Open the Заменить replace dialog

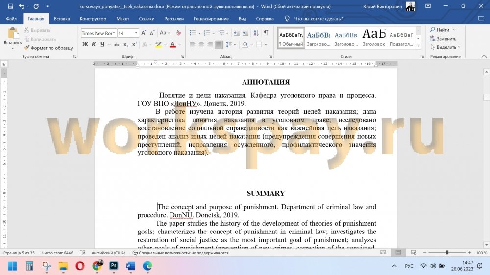(x=443, y=39)
